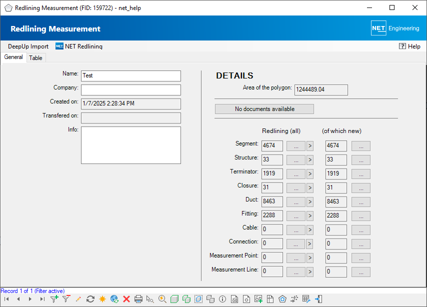427x307 pixels.
Task: Switch to the Table tab
Action: tap(35, 57)
